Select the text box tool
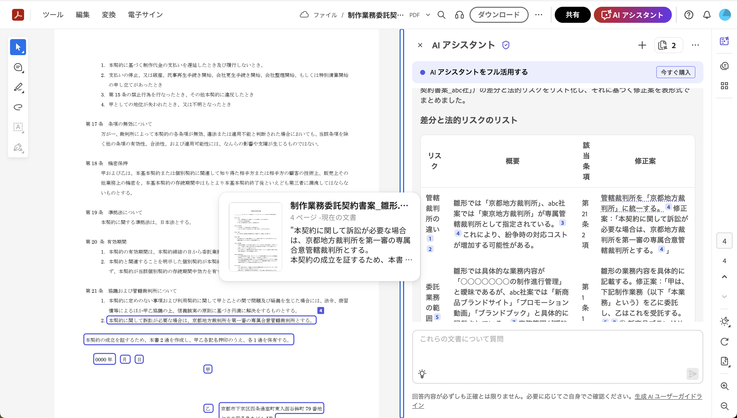This screenshot has width=737, height=418. pyautogui.click(x=18, y=127)
